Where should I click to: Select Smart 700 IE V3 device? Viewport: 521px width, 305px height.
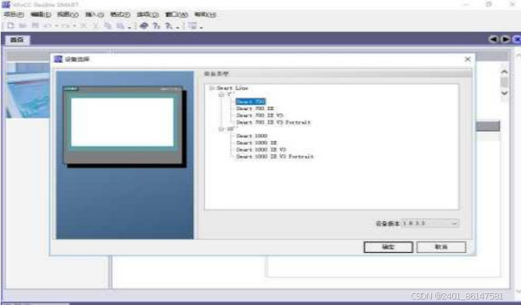pos(259,116)
